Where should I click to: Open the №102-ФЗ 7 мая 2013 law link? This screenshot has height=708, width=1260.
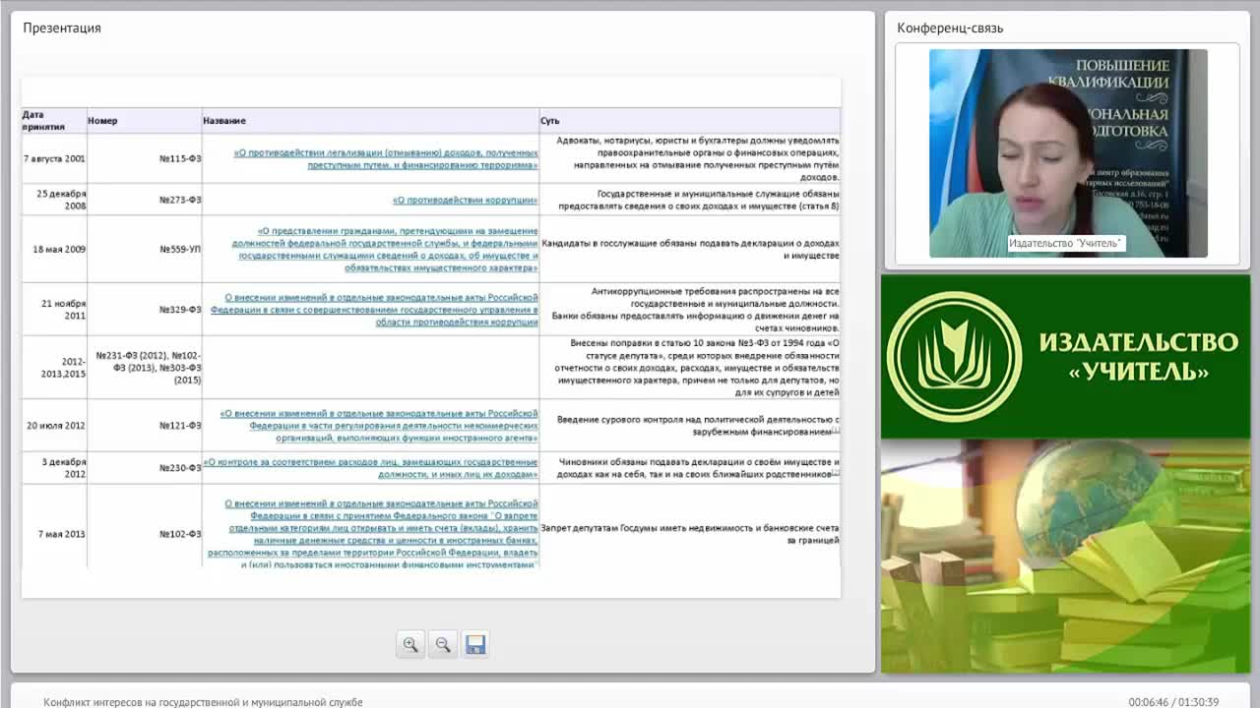[x=372, y=534]
